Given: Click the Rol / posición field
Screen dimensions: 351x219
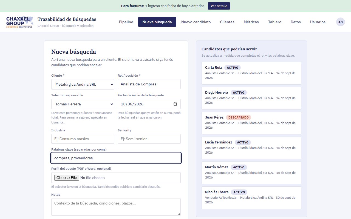Looking at the screenshot, I should point(149,84).
